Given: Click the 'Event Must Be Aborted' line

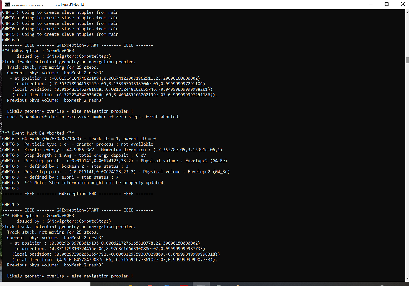Looking at the screenshot, I should pyautogui.click(x=38, y=133).
